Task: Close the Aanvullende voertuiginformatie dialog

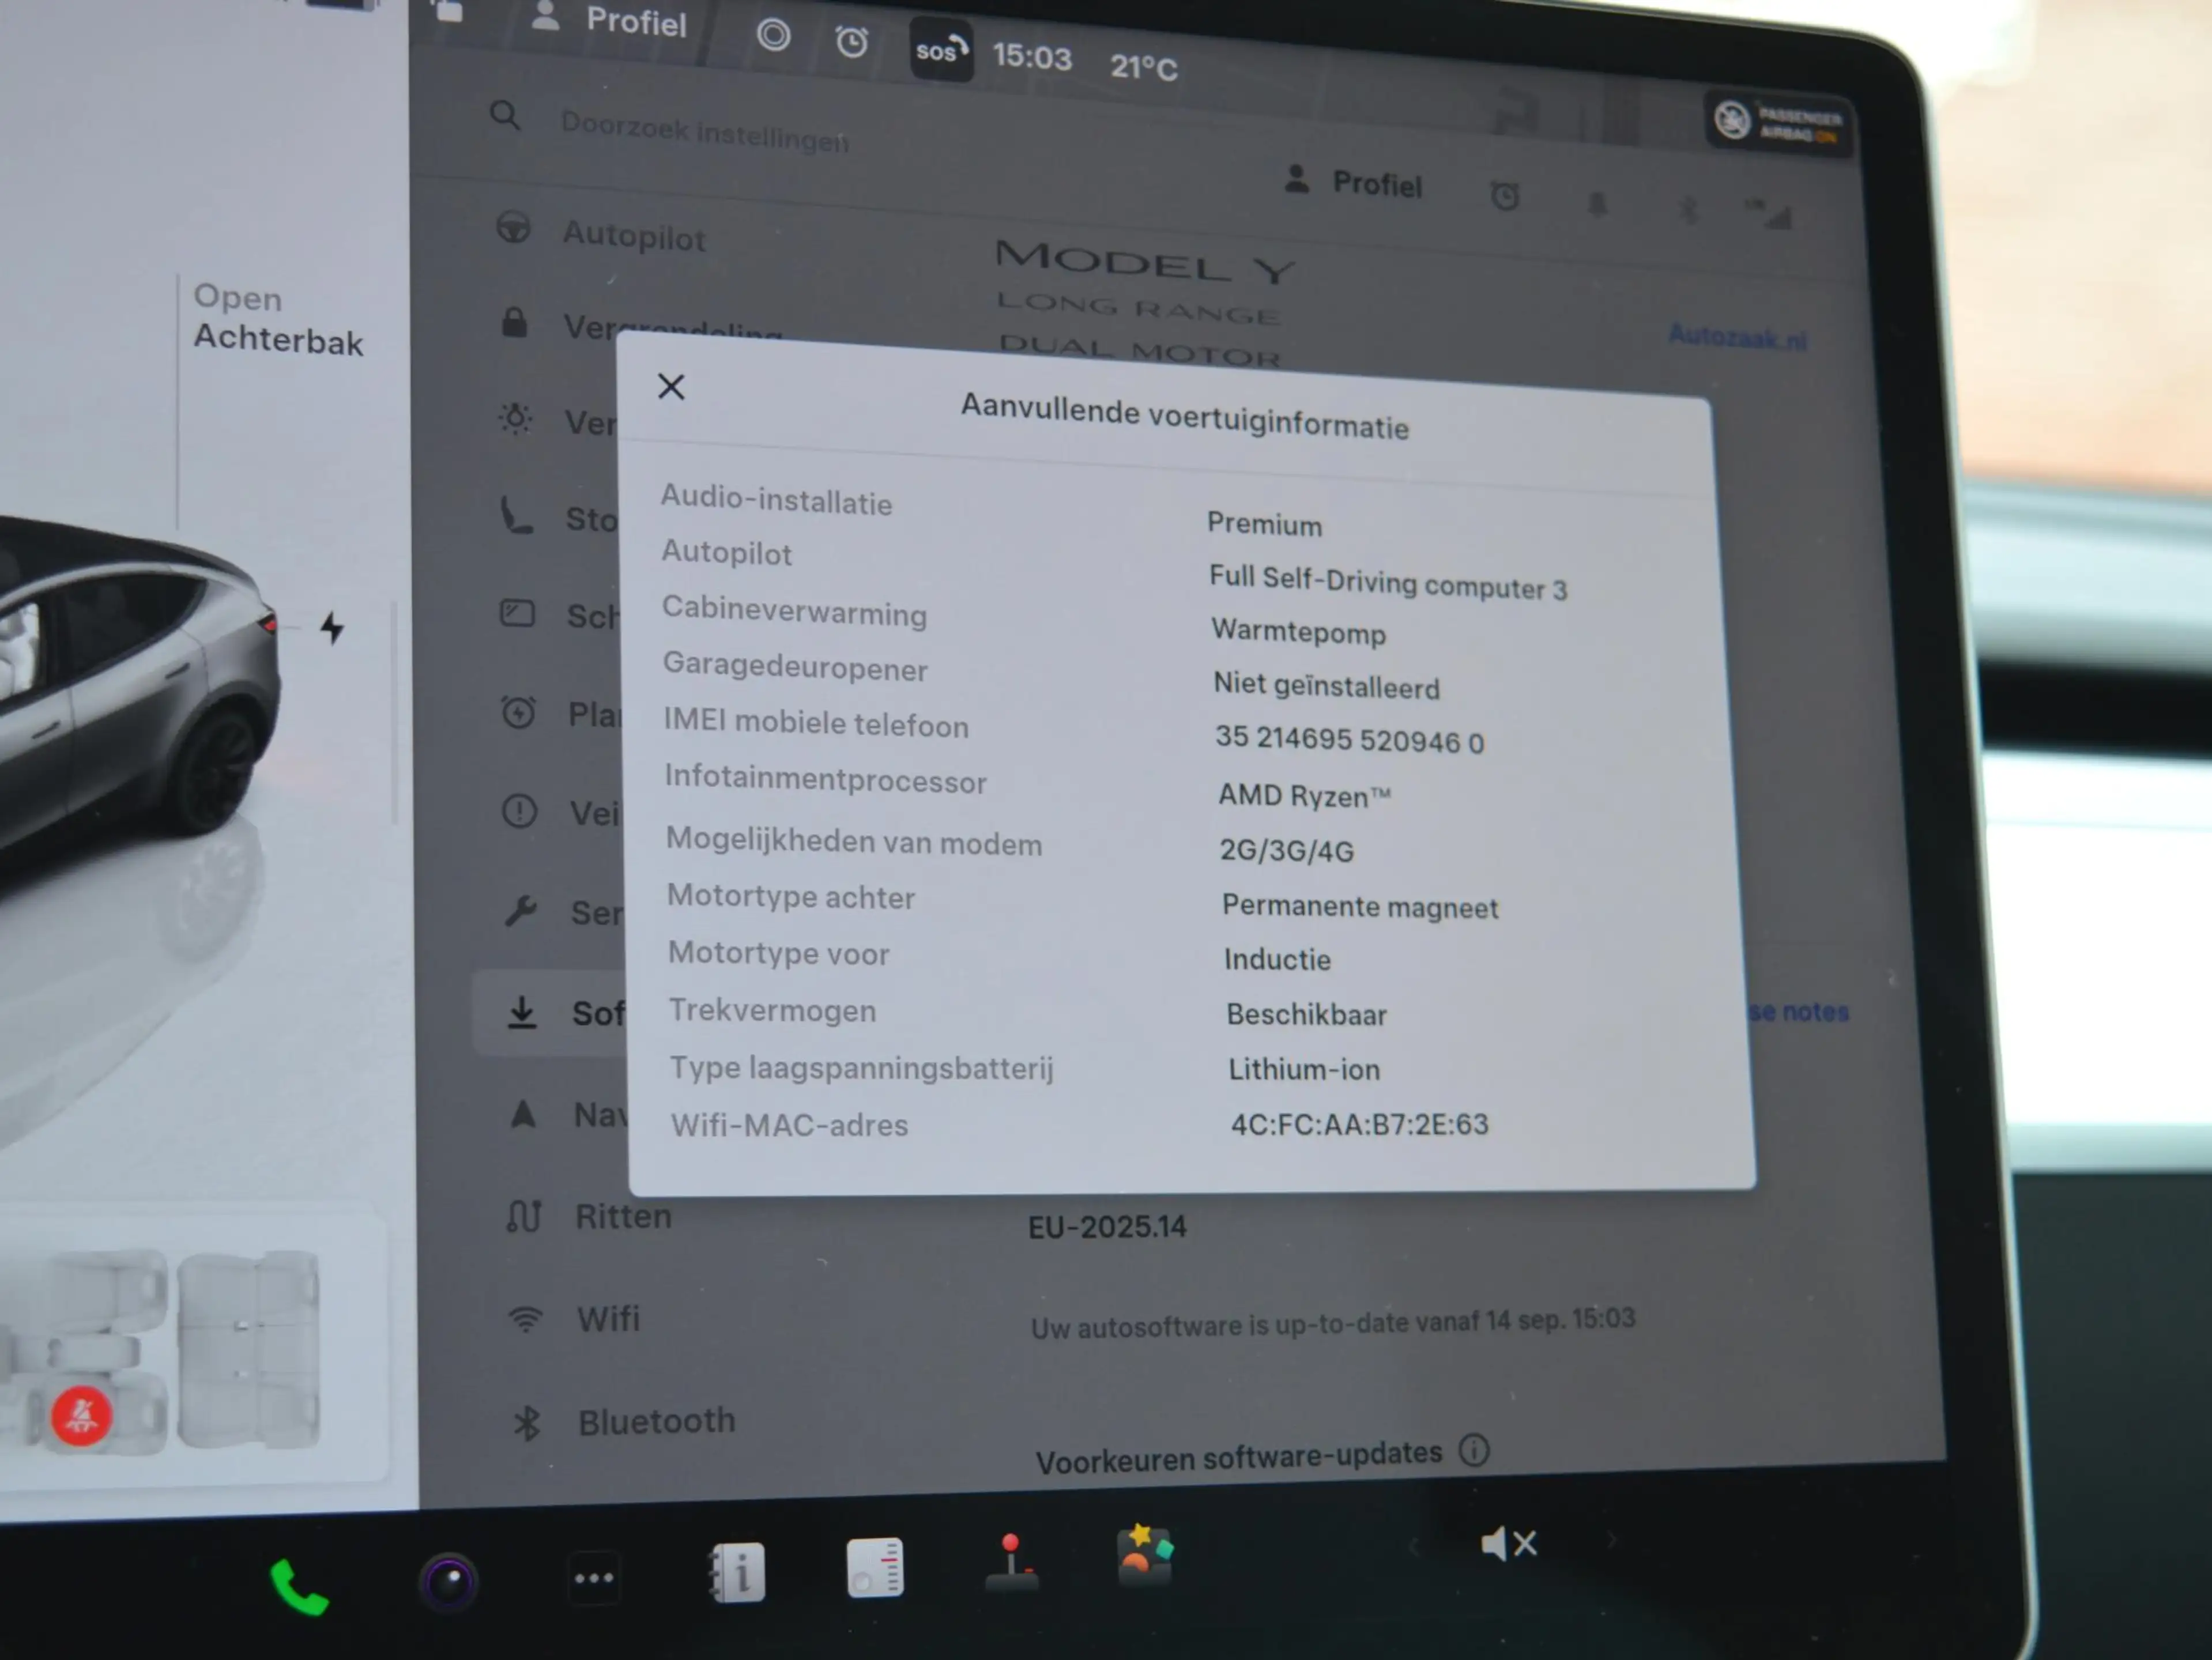Action: (671, 386)
